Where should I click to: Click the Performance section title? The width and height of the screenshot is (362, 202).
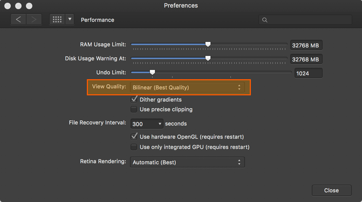click(98, 20)
